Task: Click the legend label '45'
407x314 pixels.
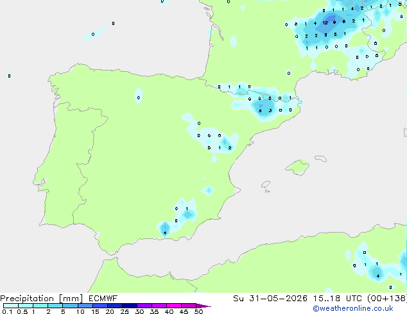Action: (184, 311)
